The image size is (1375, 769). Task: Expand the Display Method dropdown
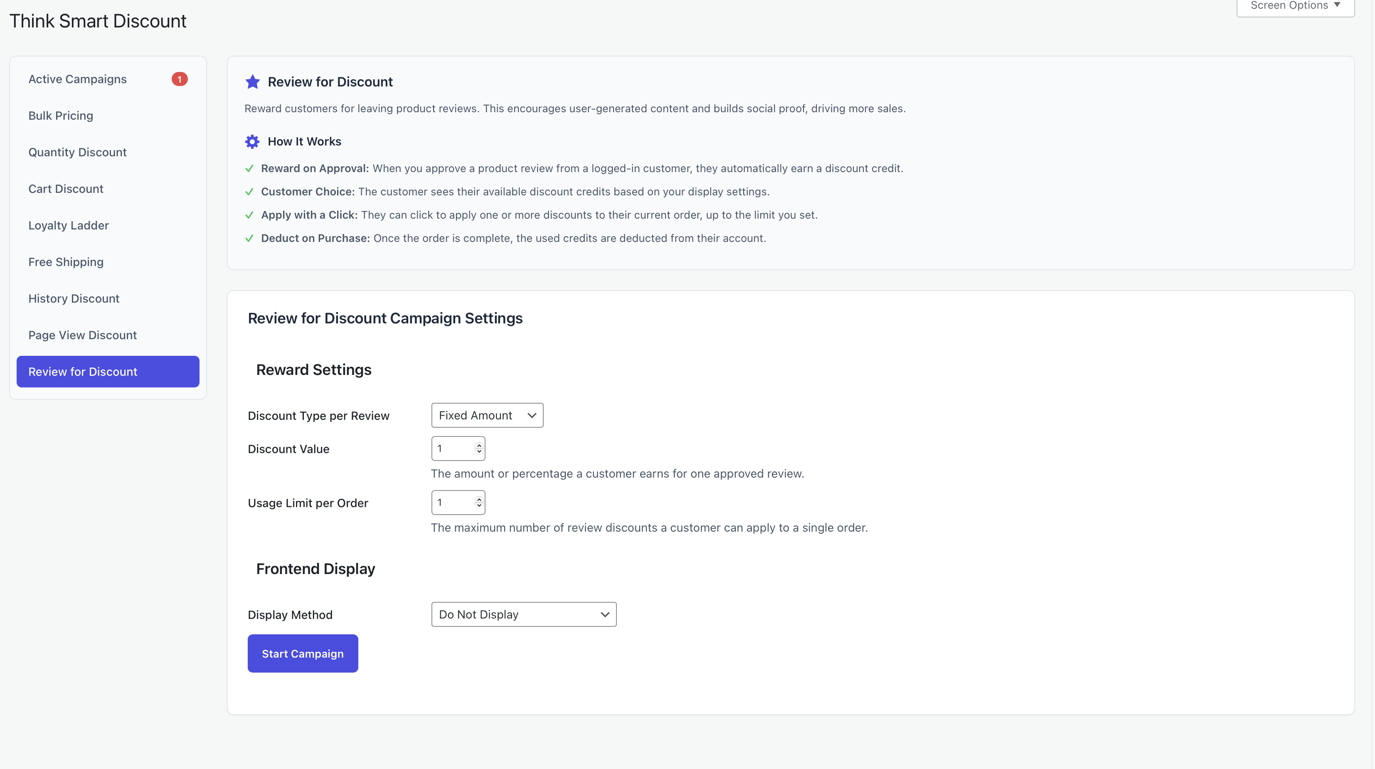(x=523, y=614)
